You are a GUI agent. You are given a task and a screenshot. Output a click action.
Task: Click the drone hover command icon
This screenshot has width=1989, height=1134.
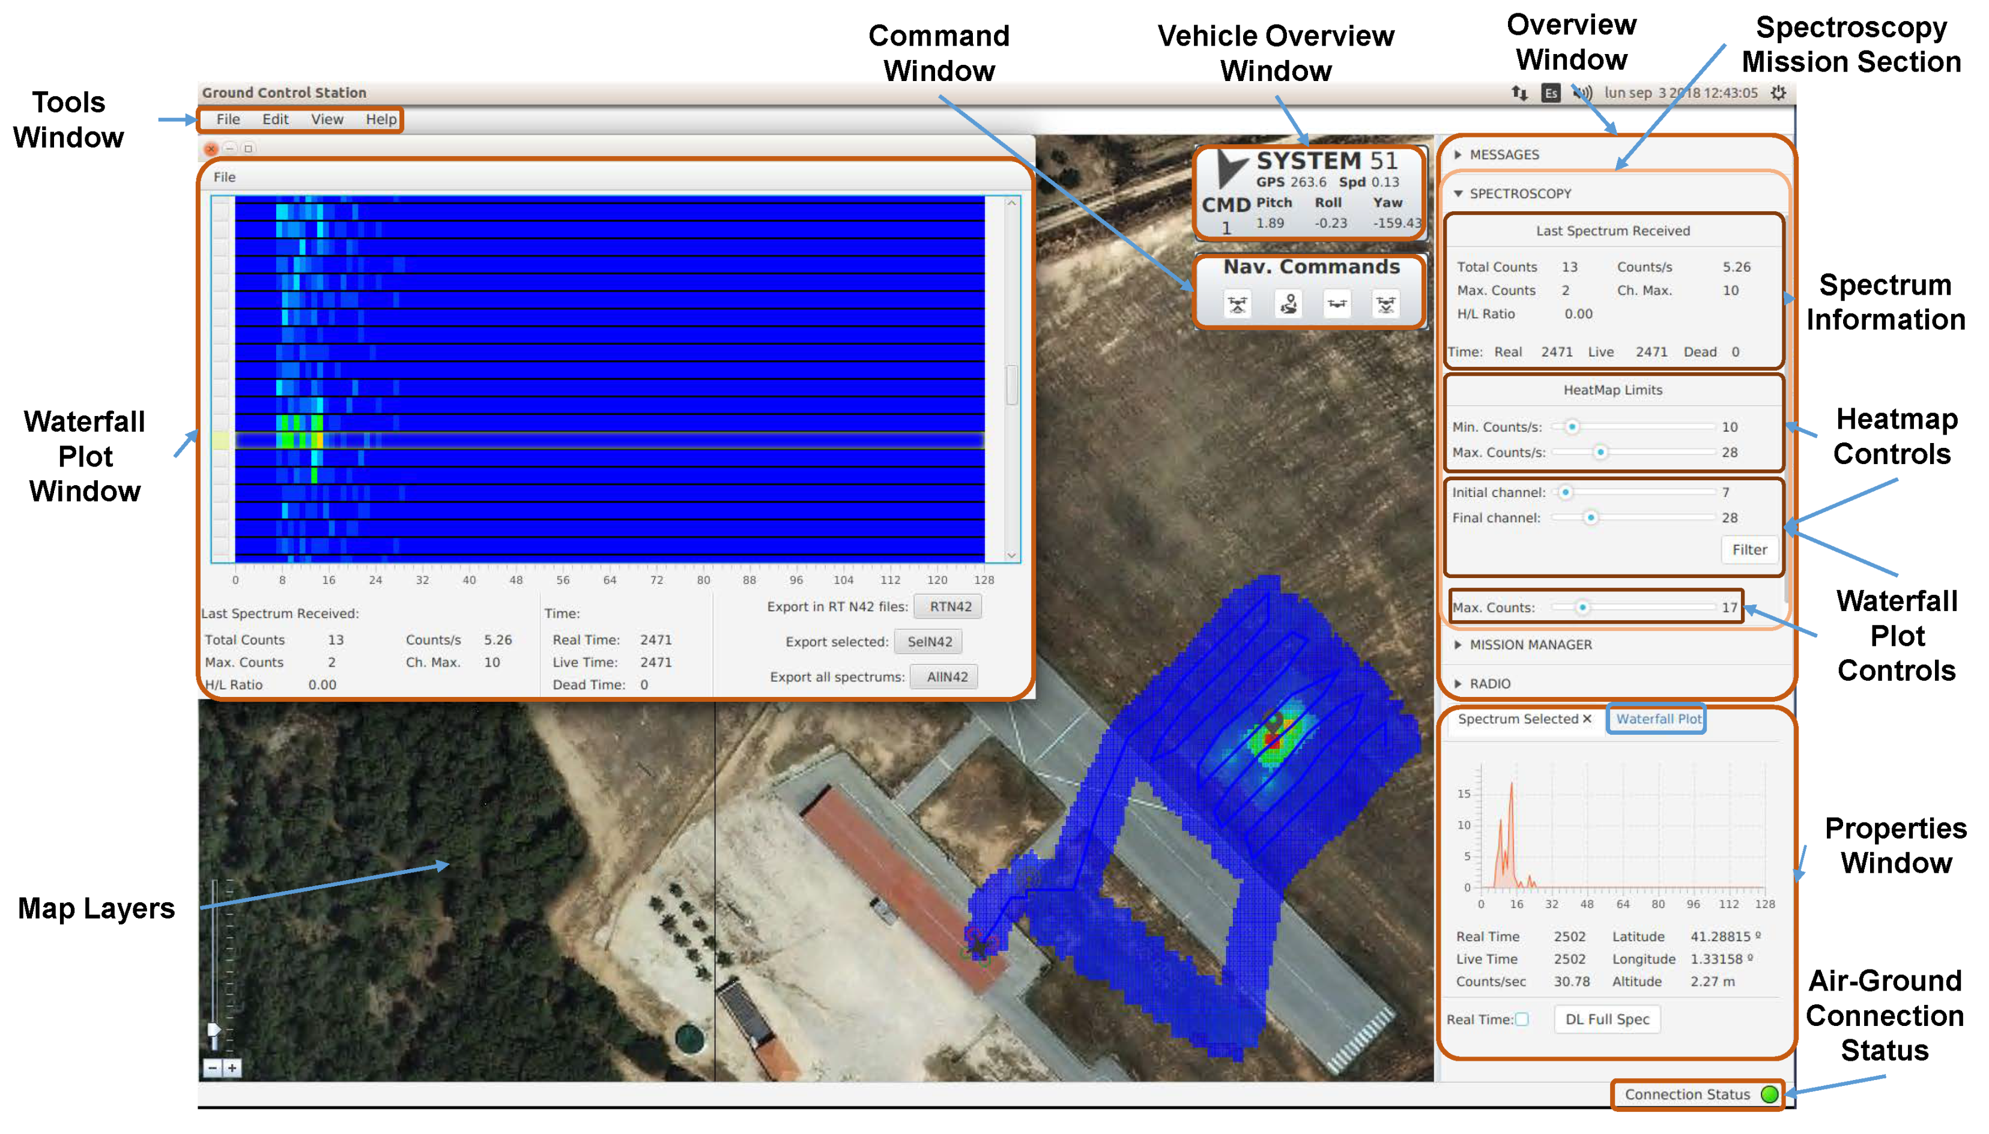click(1337, 304)
